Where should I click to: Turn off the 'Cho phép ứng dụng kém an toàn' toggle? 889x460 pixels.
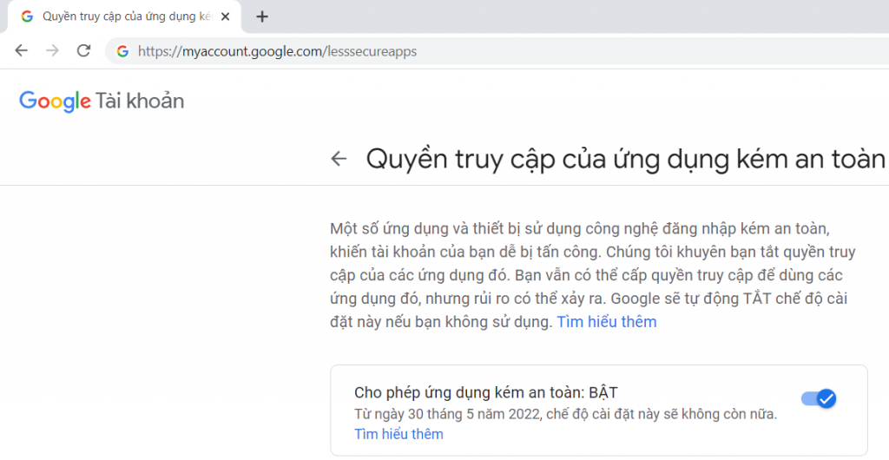coord(819,399)
